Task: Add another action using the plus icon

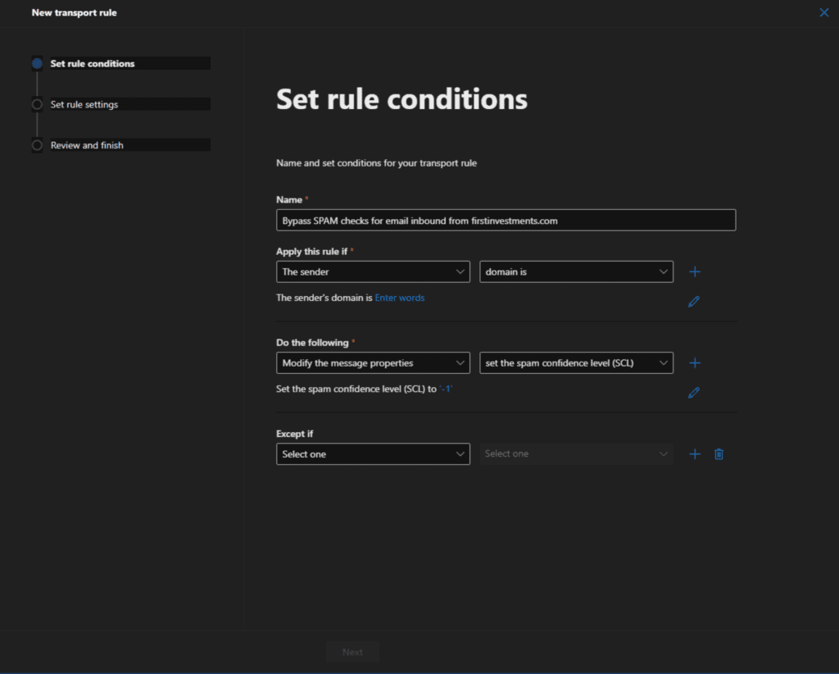Action: click(694, 362)
